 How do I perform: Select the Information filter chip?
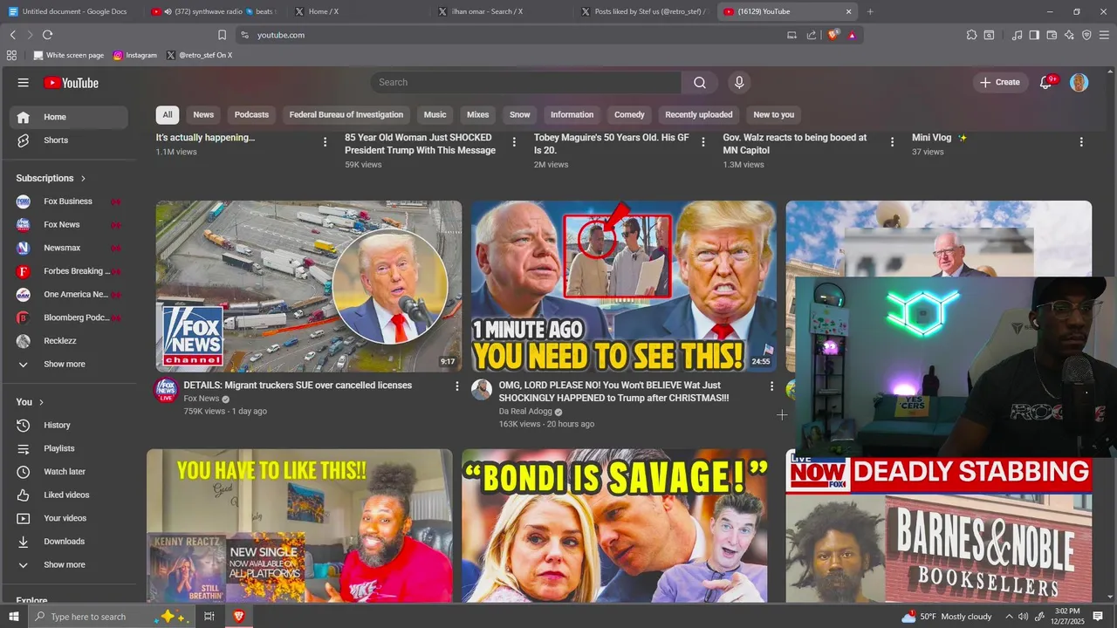pyautogui.click(x=572, y=114)
